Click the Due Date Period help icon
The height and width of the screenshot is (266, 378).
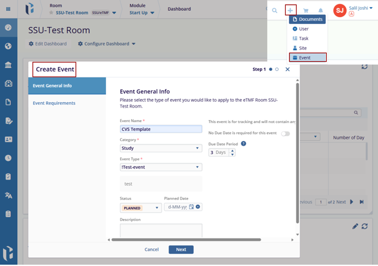(x=244, y=143)
